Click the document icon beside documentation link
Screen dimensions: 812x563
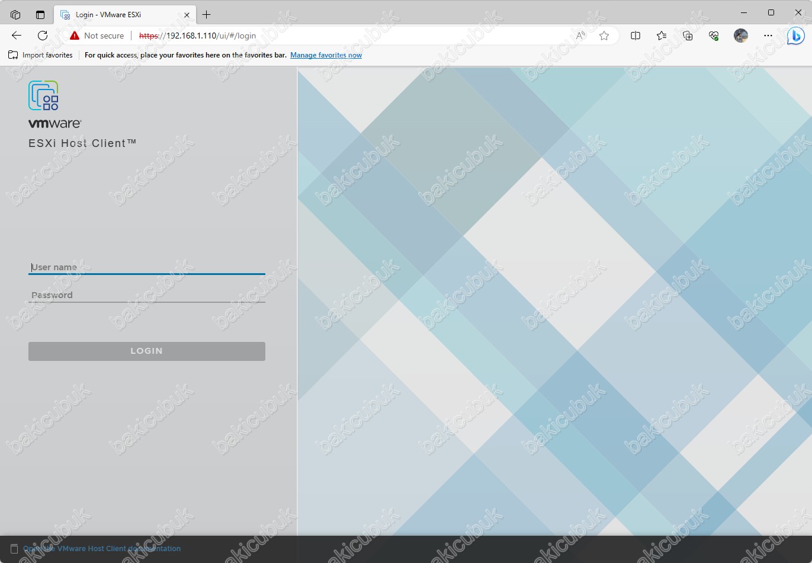(14, 549)
